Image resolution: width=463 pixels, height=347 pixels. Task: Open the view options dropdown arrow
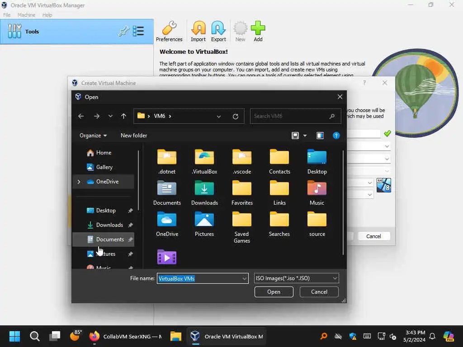click(305, 136)
